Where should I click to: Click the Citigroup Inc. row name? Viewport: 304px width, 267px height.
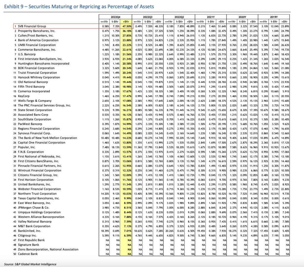pos(27,236)
